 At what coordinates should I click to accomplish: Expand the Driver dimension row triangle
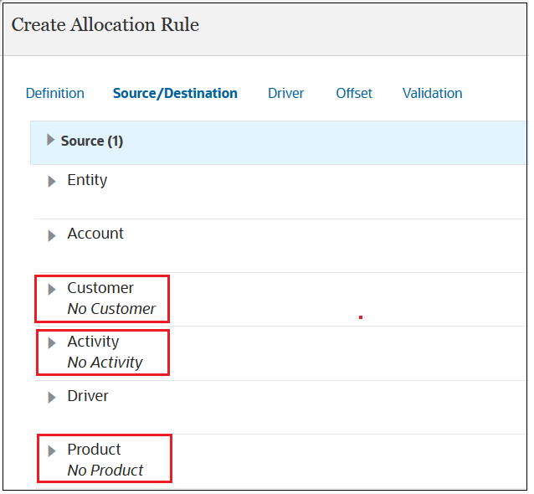pos(52,397)
